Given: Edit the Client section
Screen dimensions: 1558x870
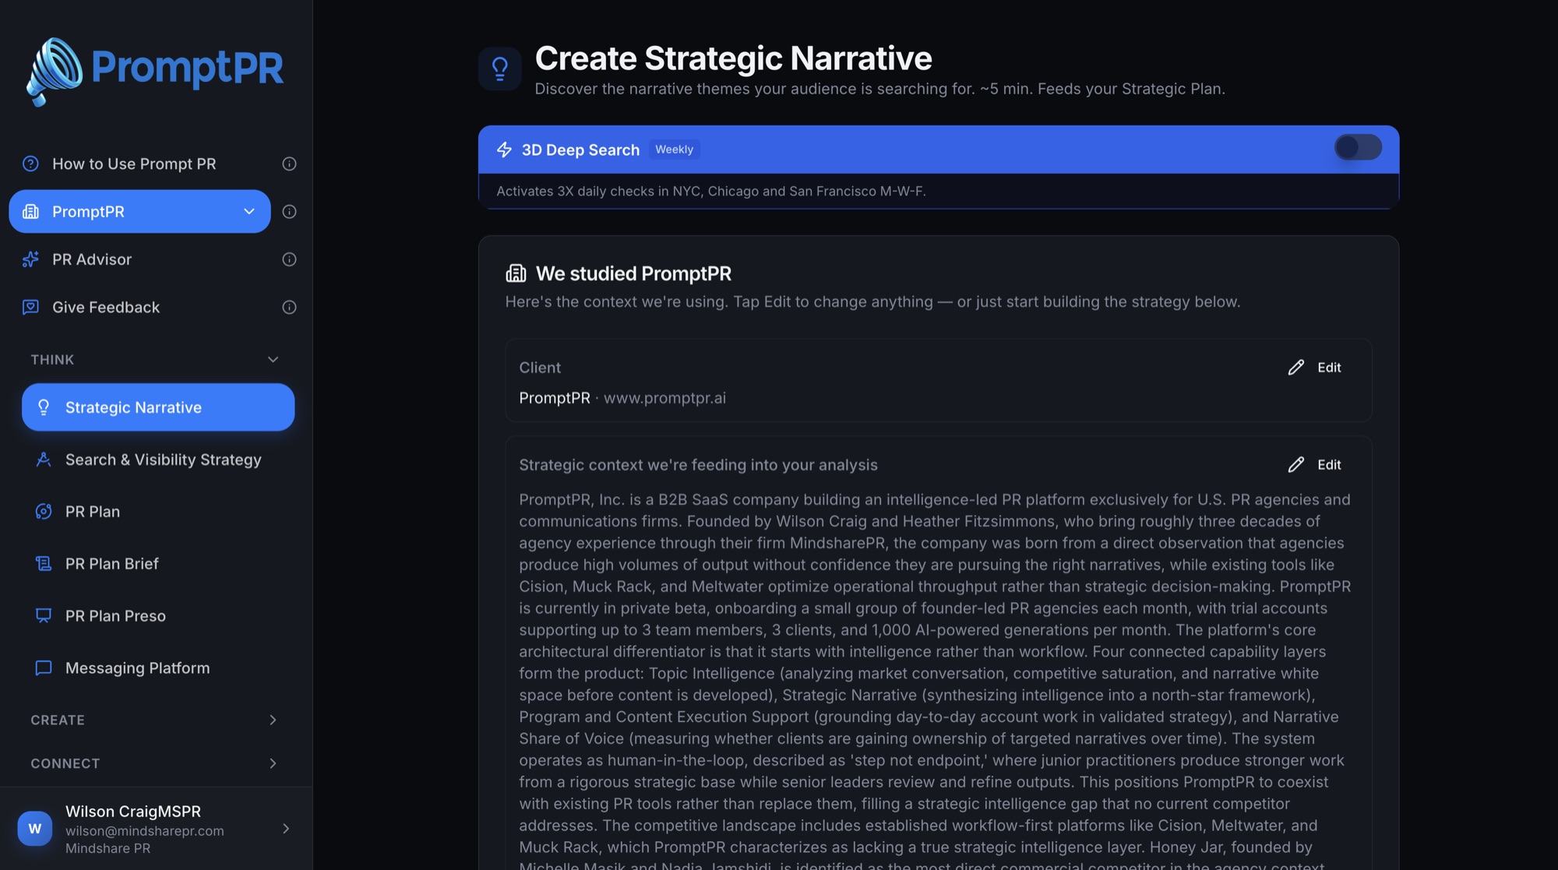Looking at the screenshot, I should click(1315, 367).
